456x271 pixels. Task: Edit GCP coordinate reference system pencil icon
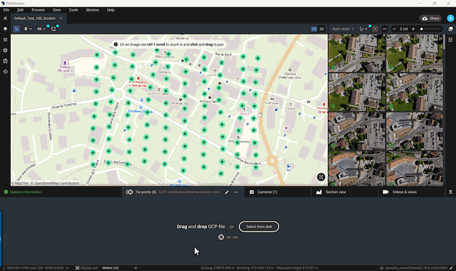[x=227, y=192]
